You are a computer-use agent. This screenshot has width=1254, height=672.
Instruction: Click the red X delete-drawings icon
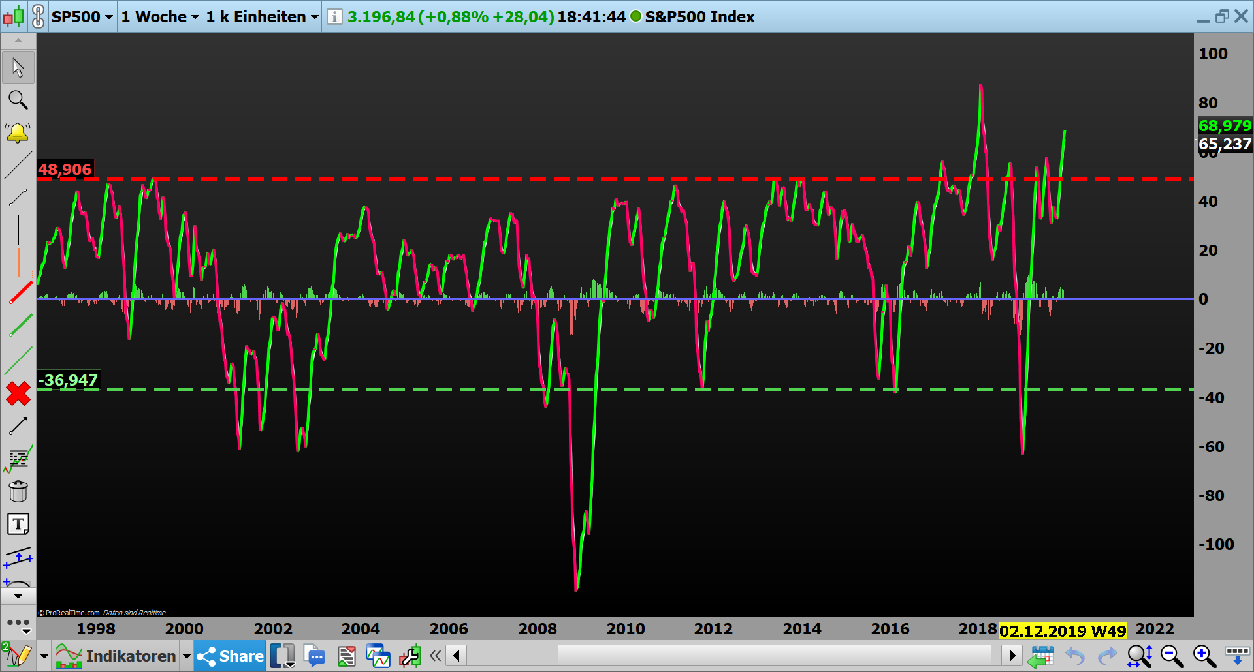tap(18, 394)
